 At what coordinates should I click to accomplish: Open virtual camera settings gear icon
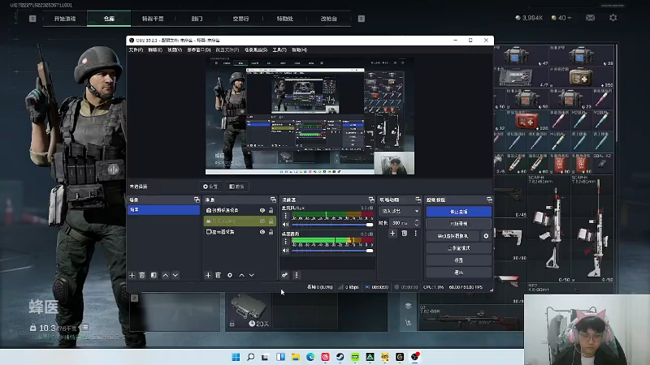(x=486, y=236)
